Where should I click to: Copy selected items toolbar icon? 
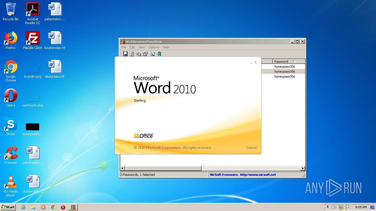139,54
